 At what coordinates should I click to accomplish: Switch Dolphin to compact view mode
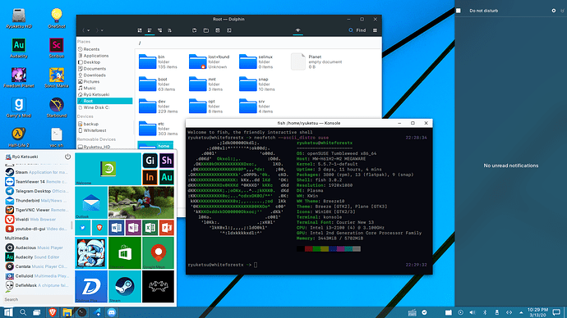(x=150, y=30)
